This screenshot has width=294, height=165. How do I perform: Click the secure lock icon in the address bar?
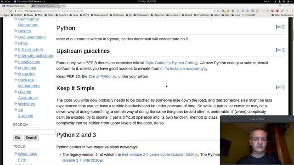click(x=16, y=11)
